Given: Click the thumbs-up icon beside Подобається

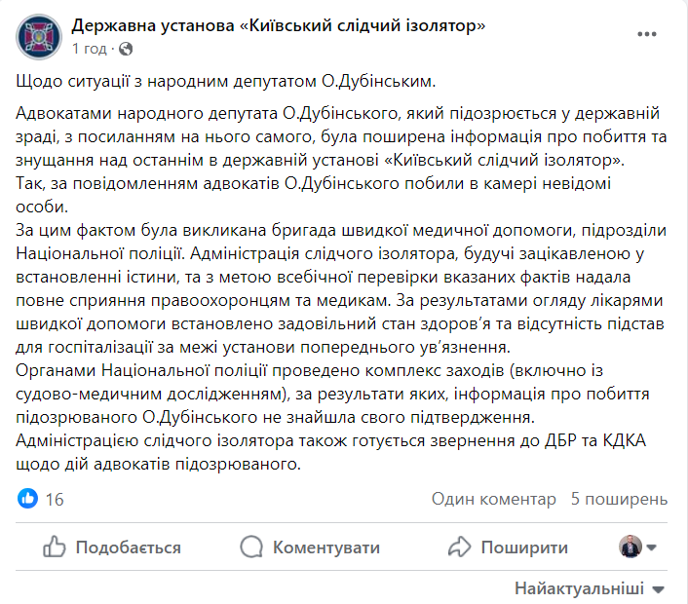Looking at the screenshot, I should coord(55,547).
